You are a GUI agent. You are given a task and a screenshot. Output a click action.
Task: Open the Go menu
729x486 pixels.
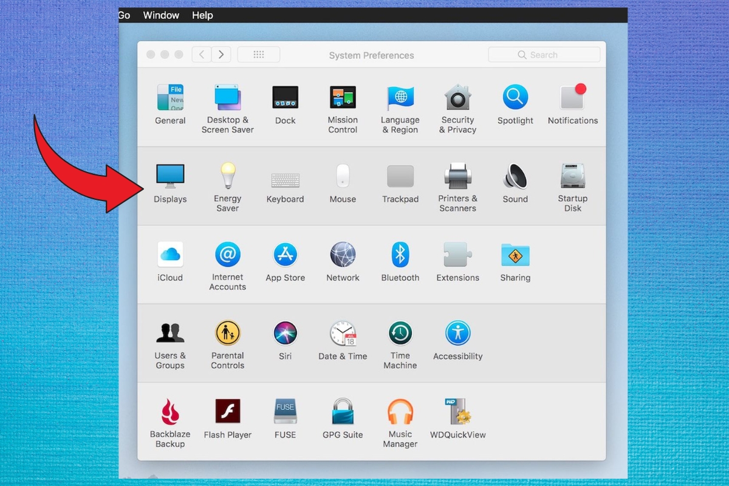point(125,15)
